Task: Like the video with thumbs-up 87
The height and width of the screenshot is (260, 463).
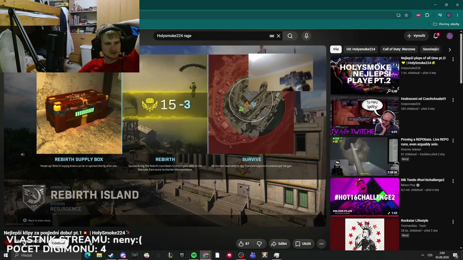Action: tap(244, 244)
